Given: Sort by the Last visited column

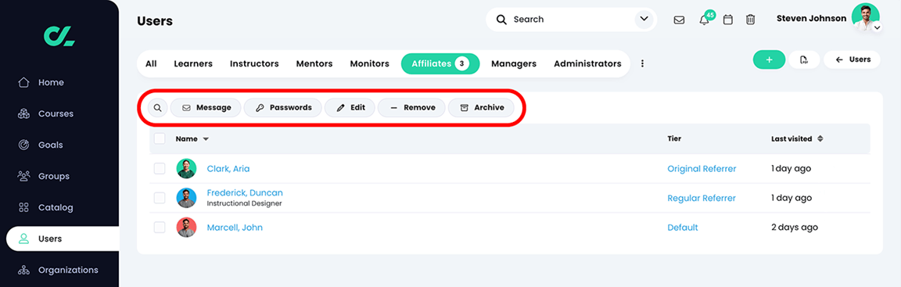Looking at the screenshot, I should 796,139.
